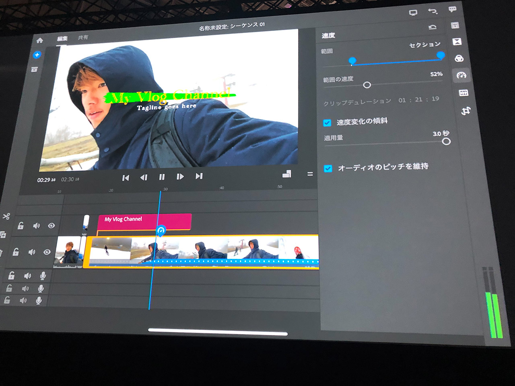Enable the third audio track microphone
Screen dimensions: 515x386
click(x=39, y=300)
